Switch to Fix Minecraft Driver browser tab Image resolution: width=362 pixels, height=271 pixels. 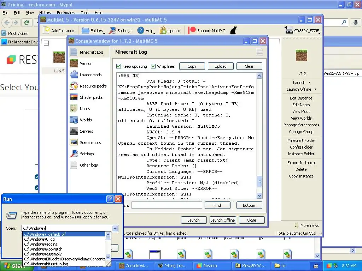[20, 42]
